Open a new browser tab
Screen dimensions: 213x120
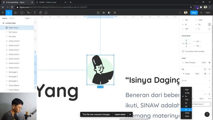71,2
